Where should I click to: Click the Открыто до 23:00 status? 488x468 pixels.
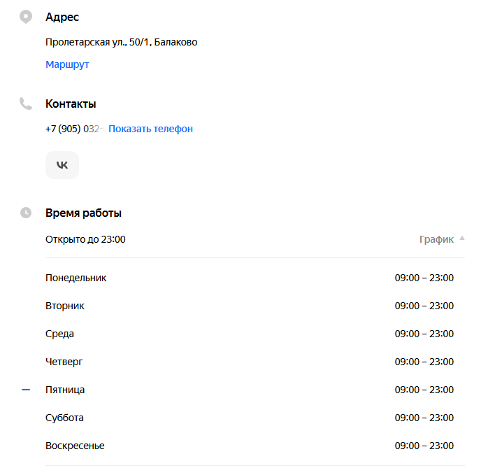pos(85,239)
